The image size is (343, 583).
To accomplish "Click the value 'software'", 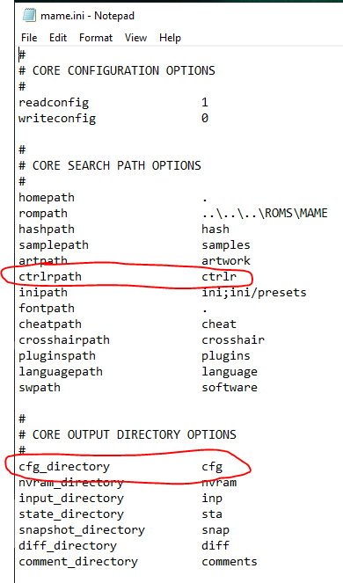I will (230, 388).
